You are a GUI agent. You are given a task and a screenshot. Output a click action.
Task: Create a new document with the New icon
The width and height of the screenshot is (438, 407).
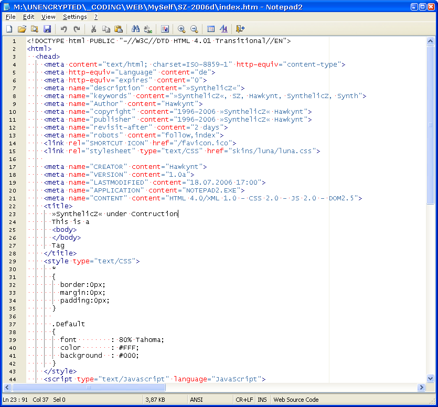[9, 29]
